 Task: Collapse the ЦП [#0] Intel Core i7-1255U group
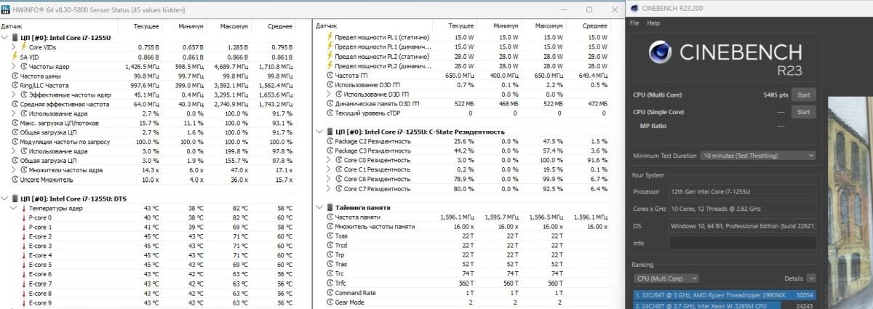click(x=5, y=36)
